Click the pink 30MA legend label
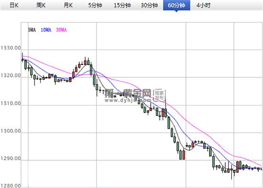 coord(61,30)
